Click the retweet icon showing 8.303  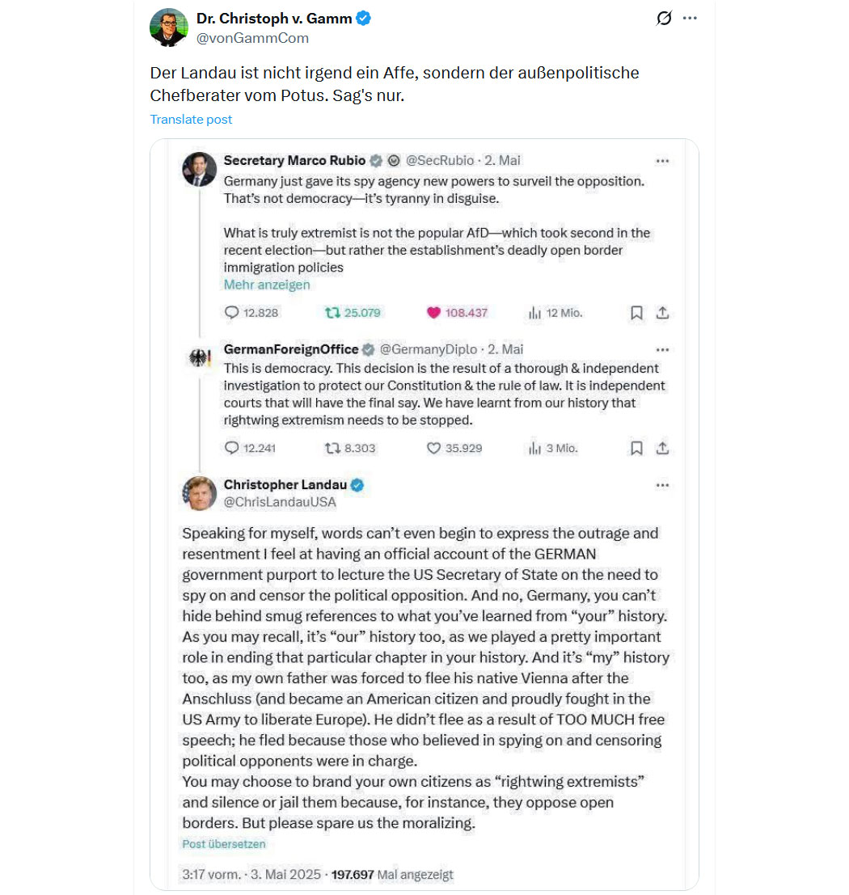[x=332, y=449]
